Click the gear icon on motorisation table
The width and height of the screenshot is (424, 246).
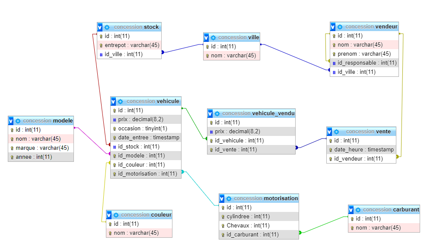pos(229,199)
